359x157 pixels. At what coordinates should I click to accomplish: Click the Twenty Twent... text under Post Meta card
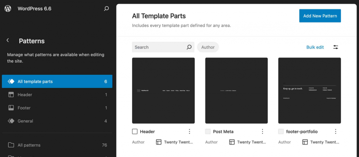pyautogui.click(x=252, y=142)
